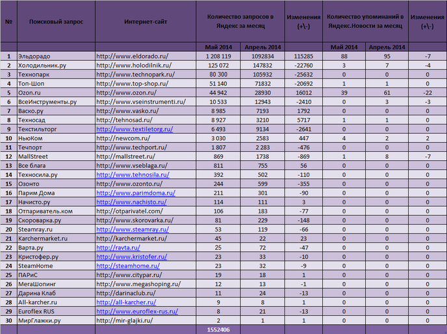Select the value '1092834'
The image size is (447, 334).
tap(262, 56)
